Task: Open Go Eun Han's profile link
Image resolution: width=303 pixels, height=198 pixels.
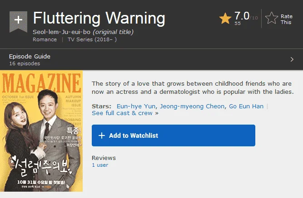Action: tap(246, 106)
